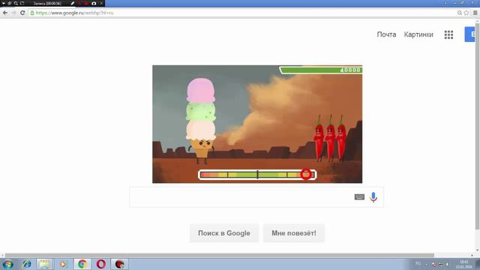Screen dimensions: 480x270
Task: Click the Поиск в Google button
Action: tap(224, 233)
